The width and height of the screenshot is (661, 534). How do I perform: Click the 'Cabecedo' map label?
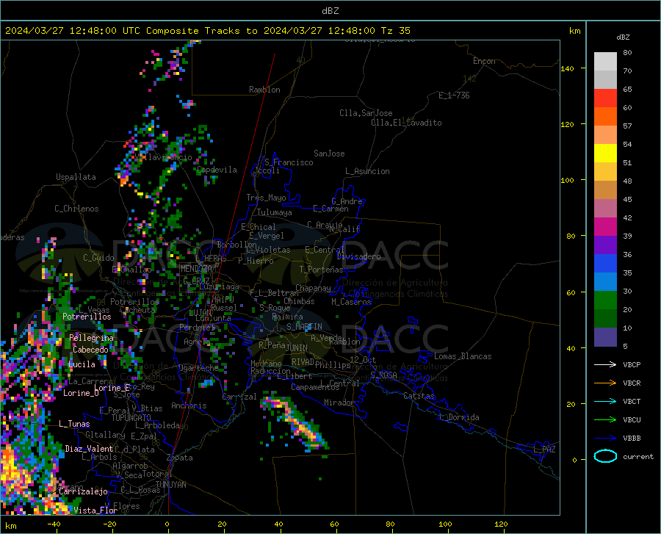[x=90, y=350]
